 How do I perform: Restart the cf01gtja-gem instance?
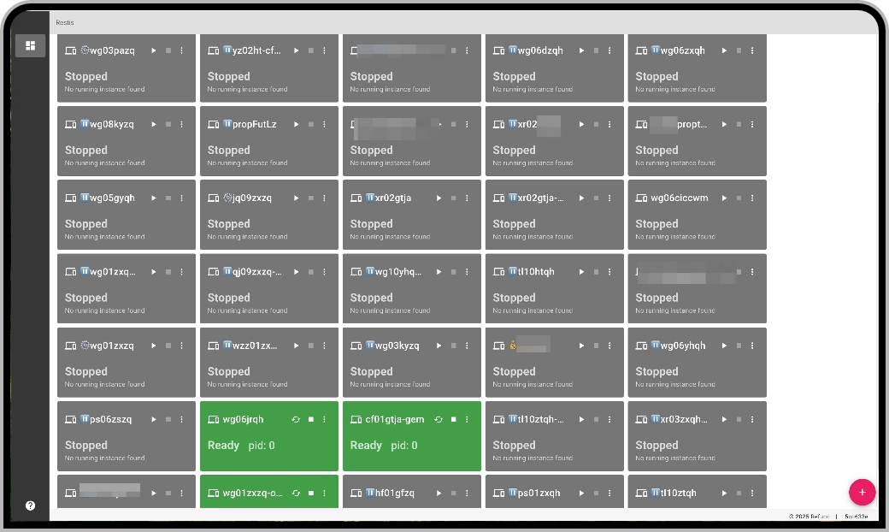[x=439, y=420]
